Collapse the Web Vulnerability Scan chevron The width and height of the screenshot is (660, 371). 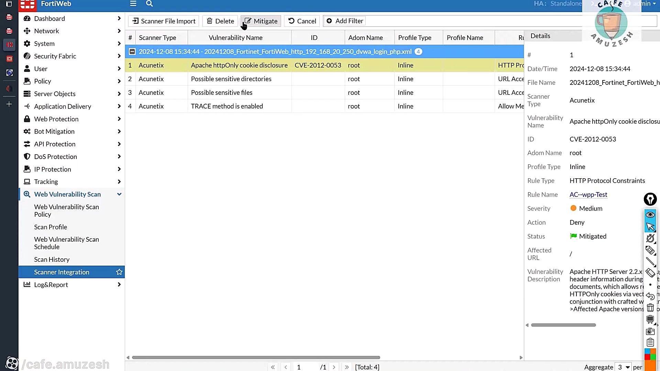coord(119,194)
